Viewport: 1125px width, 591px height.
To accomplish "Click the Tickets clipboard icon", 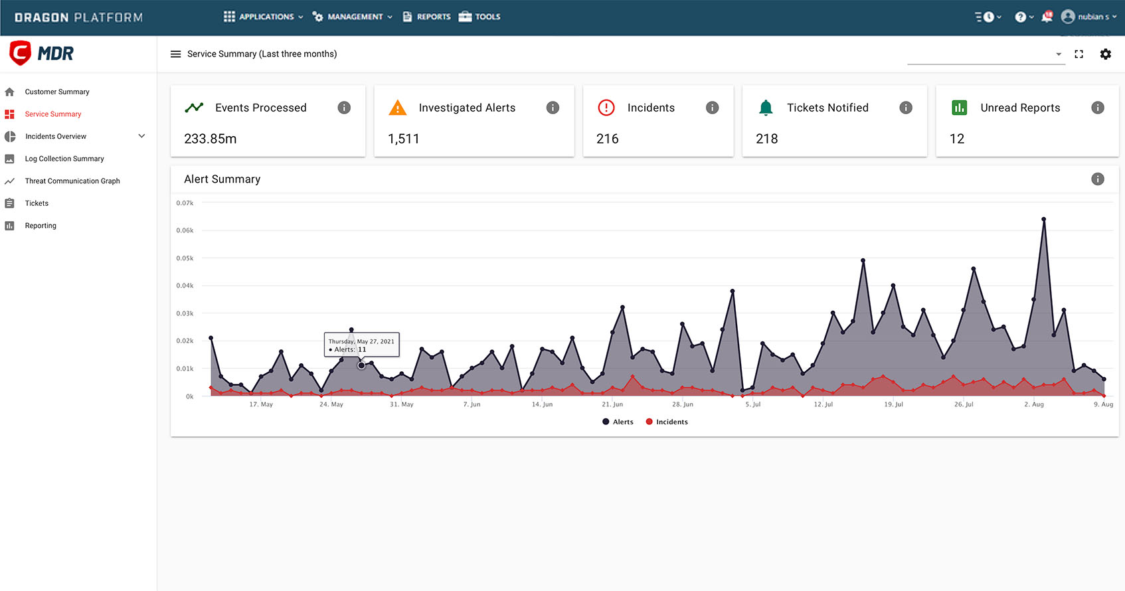I will (x=9, y=203).
